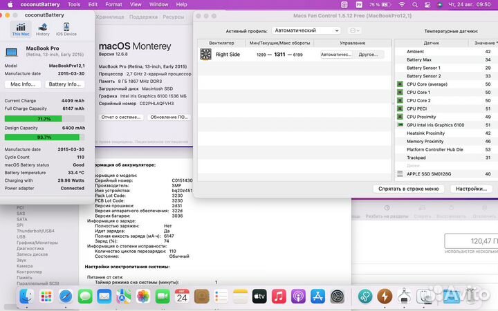Open FaceTime from the Dock
Image resolution: width=498 pixels, height=311 pixels.
coord(163,296)
